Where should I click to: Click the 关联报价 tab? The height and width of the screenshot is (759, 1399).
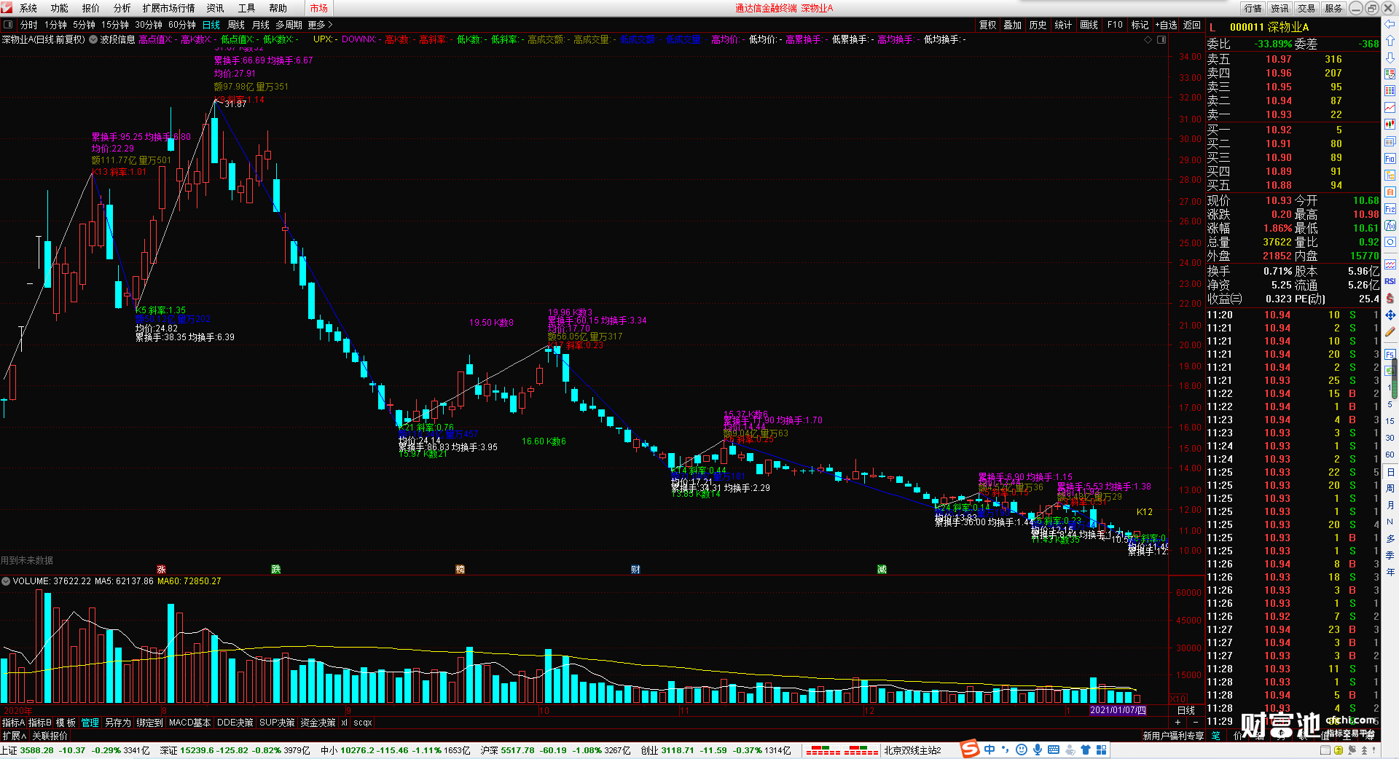point(50,736)
